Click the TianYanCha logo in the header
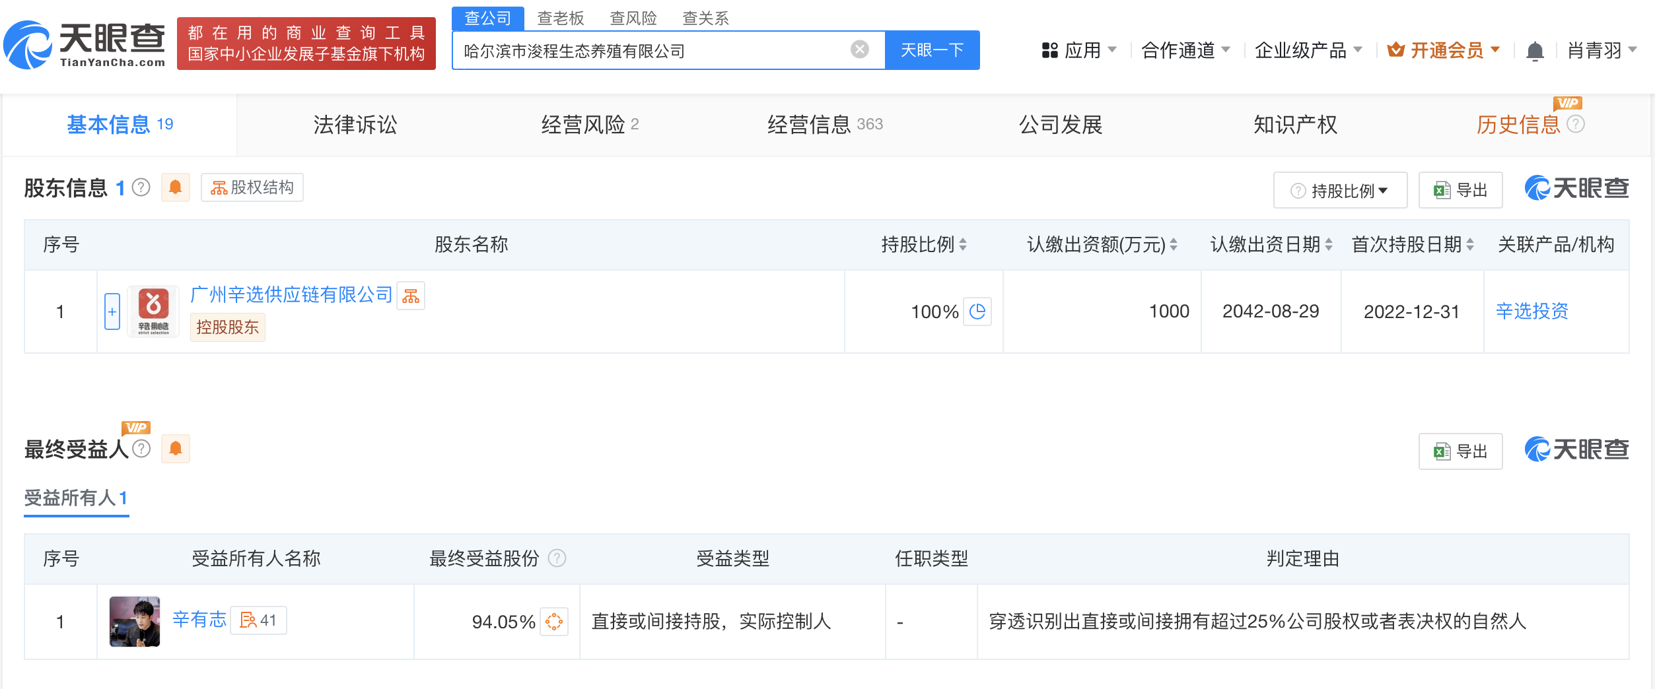Image resolution: width=1655 pixels, height=689 pixels. pyautogui.click(x=85, y=44)
